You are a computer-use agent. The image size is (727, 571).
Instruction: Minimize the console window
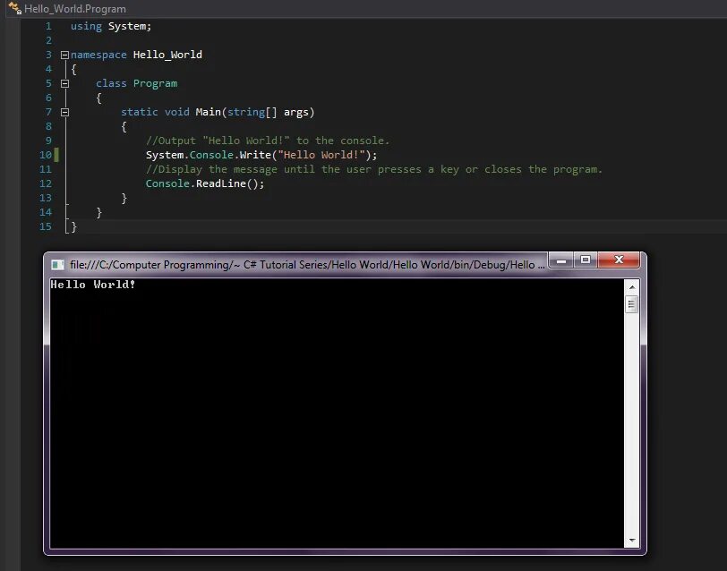[x=561, y=260]
